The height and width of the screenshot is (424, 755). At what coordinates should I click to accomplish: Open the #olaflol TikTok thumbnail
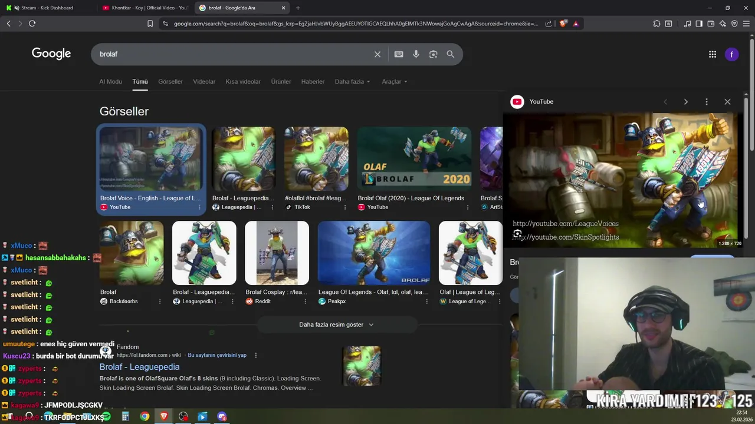pos(316,158)
